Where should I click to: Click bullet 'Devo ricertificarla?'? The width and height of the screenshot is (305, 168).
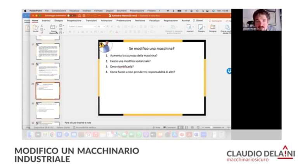[122, 67]
